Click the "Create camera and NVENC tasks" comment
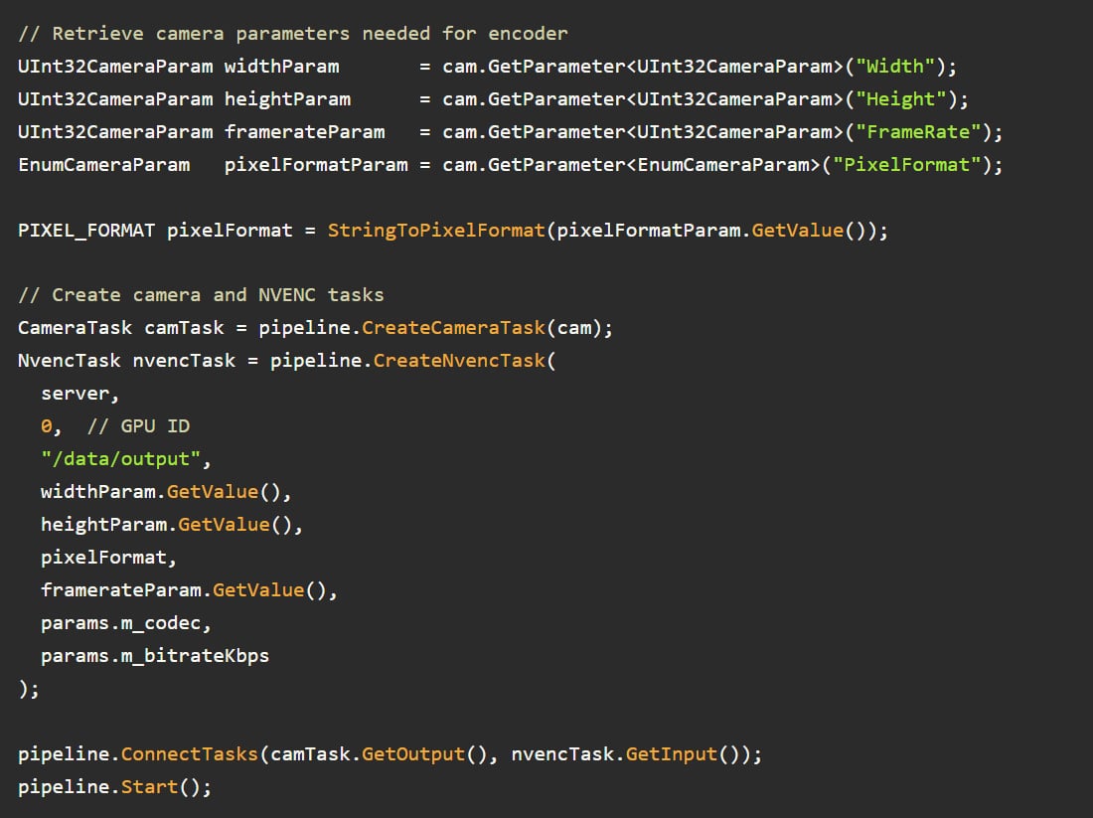This screenshot has width=1093, height=818. click(201, 295)
